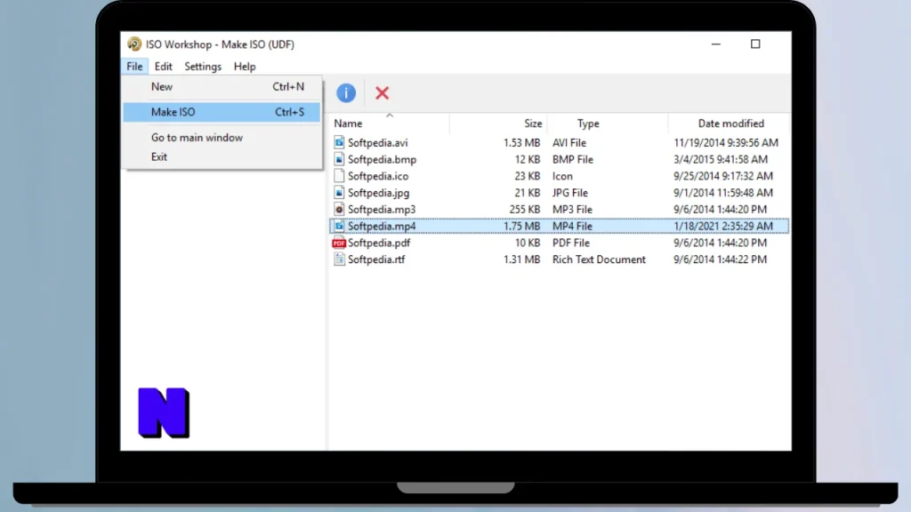
Task: Select the Softpedia.pdf file name
Action: (x=379, y=243)
